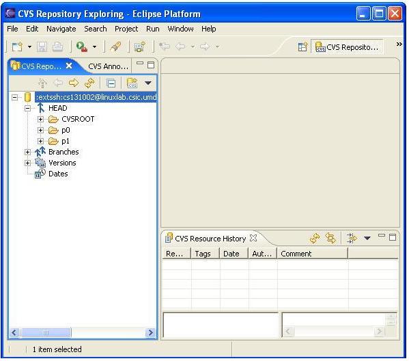
Task: Toggle Link with Editor in history view
Action: (330, 238)
